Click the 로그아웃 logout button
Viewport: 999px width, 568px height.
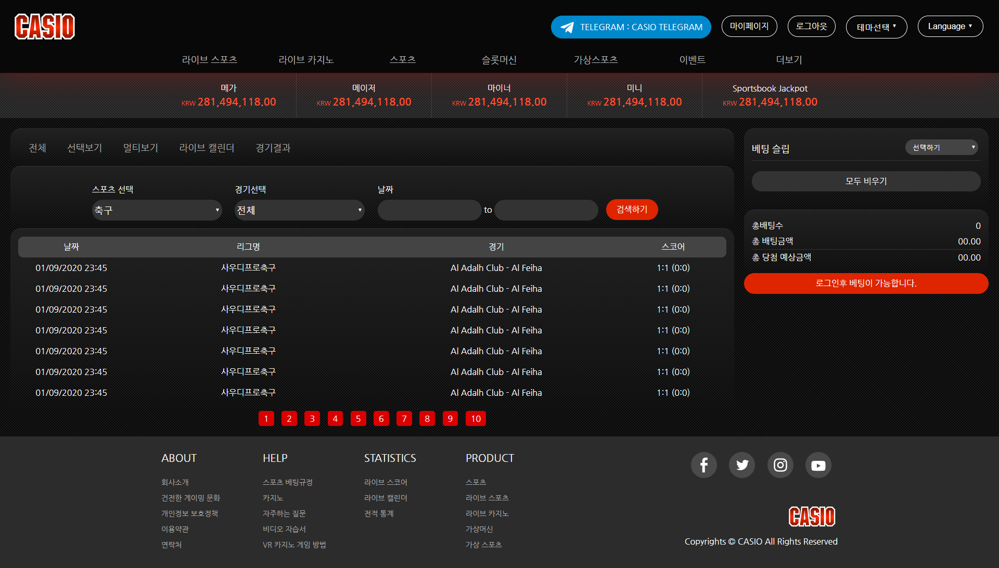(811, 27)
